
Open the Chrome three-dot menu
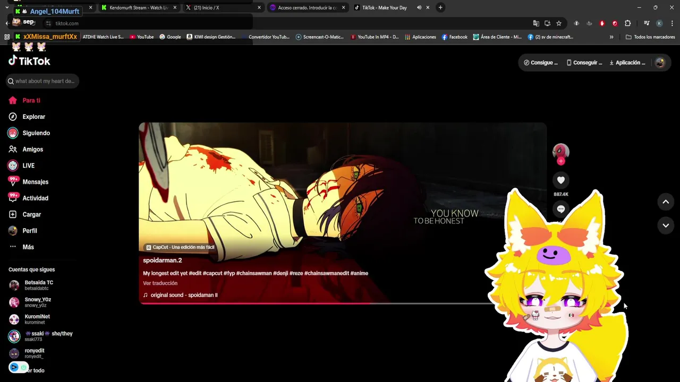click(x=673, y=23)
